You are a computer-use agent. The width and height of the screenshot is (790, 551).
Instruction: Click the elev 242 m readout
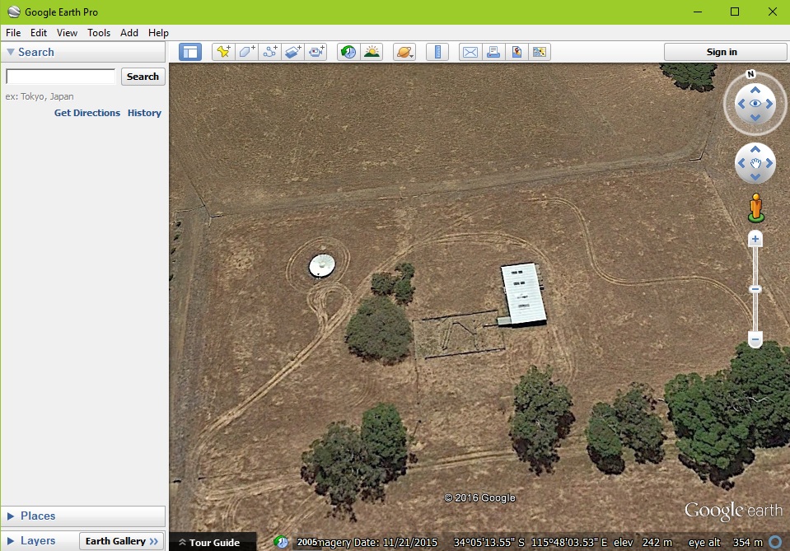(x=643, y=543)
